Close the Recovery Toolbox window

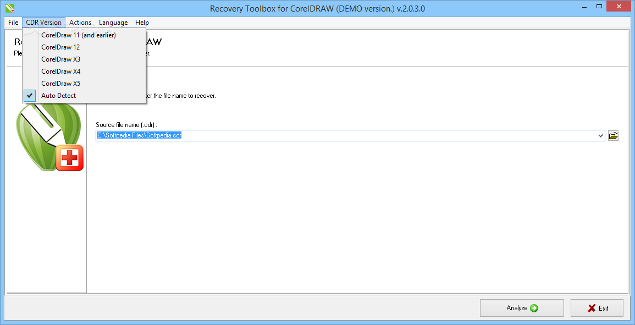click(x=619, y=6)
